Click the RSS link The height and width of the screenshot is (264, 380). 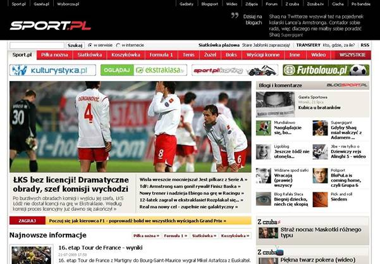[x=365, y=45]
